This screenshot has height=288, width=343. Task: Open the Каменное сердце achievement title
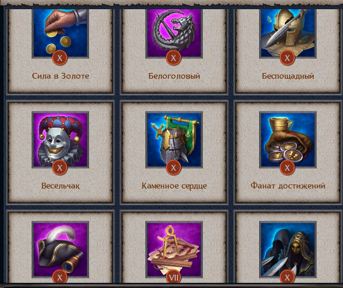[x=174, y=186]
